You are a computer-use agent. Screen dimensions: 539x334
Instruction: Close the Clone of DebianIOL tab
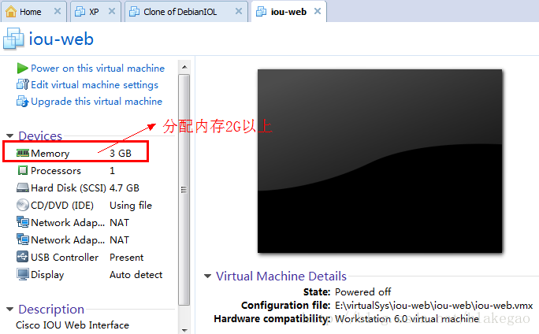[x=239, y=11]
